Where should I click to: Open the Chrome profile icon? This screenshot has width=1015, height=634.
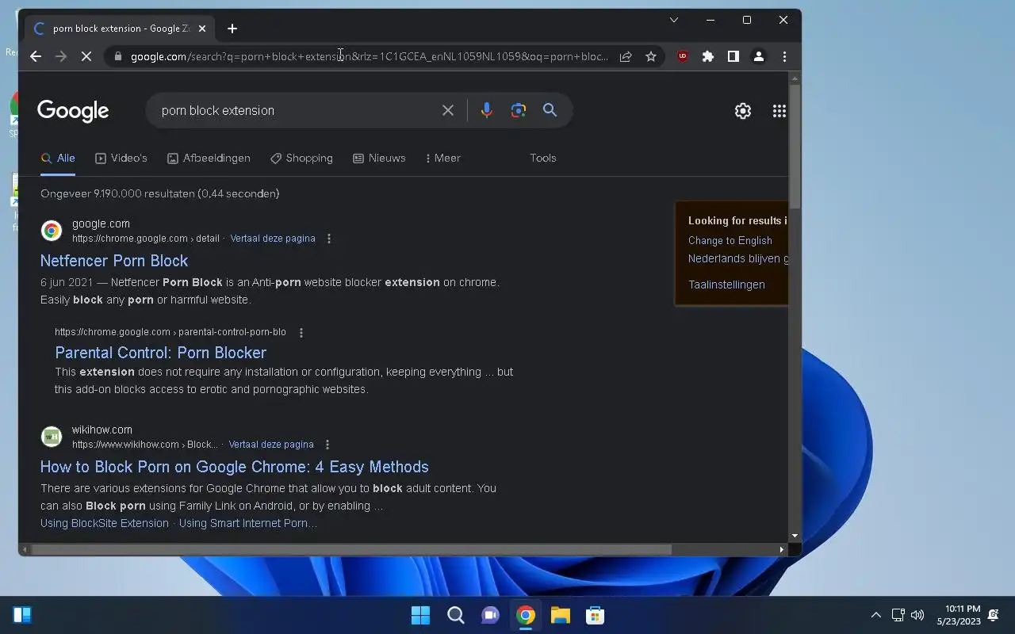point(759,56)
